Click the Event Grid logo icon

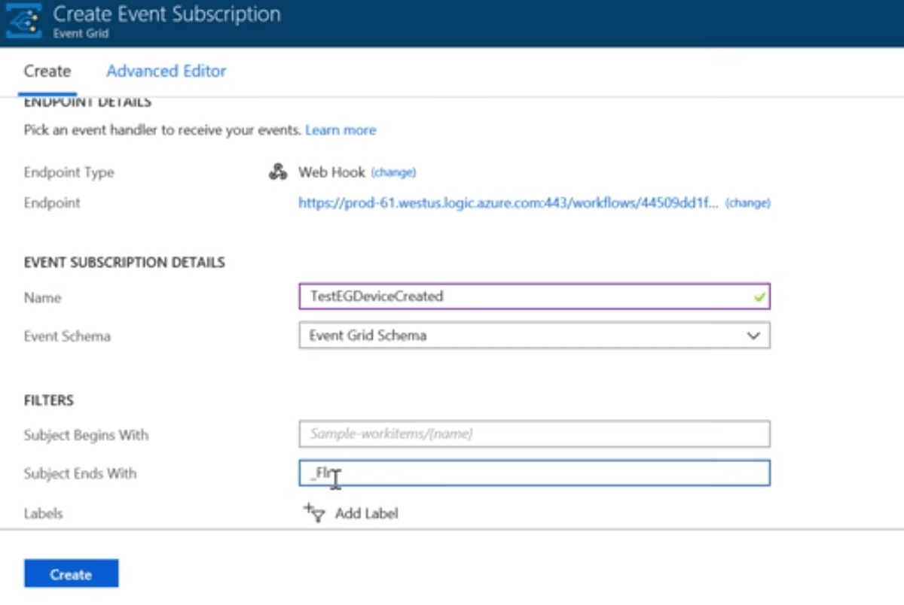tap(23, 22)
